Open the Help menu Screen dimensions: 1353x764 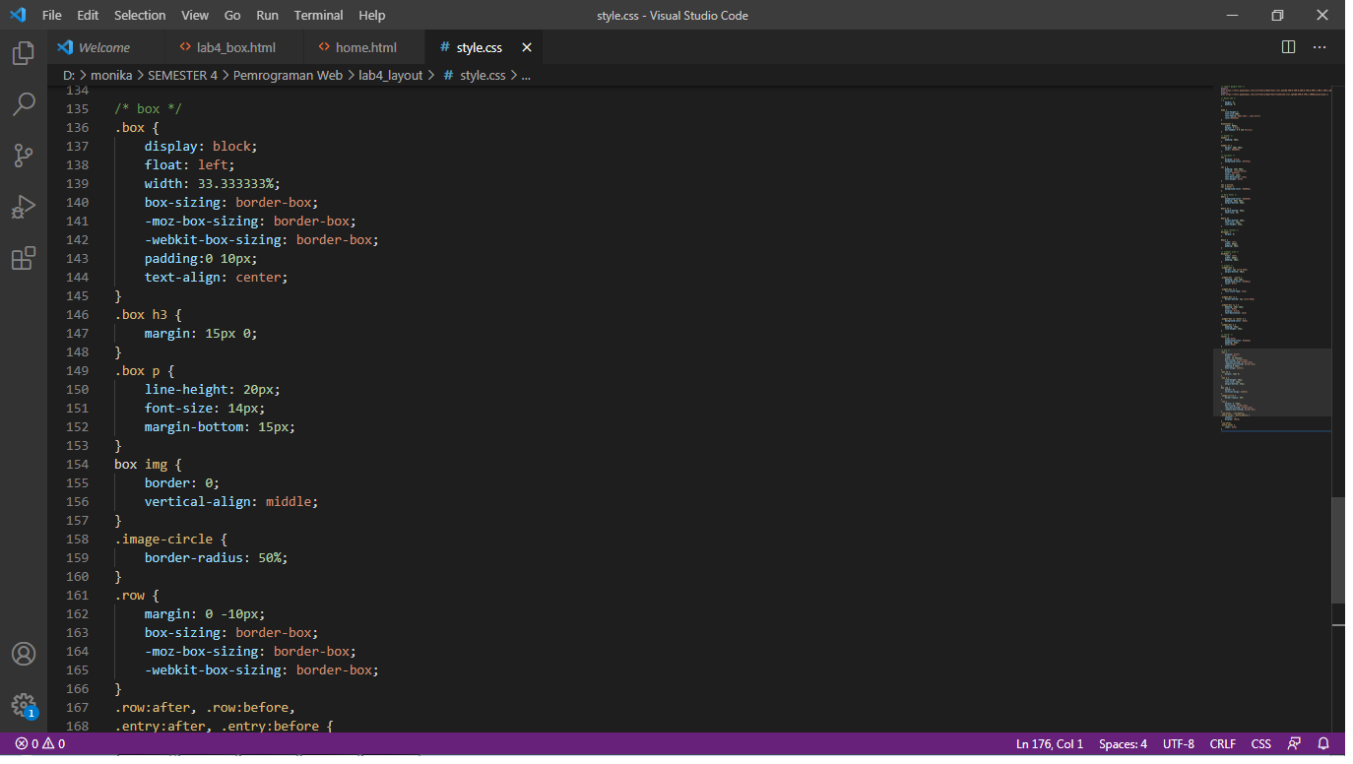(372, 16)
